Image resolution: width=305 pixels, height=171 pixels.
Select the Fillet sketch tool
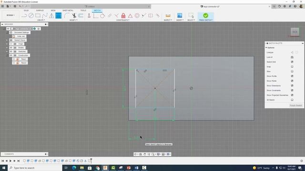pos(67,16)
